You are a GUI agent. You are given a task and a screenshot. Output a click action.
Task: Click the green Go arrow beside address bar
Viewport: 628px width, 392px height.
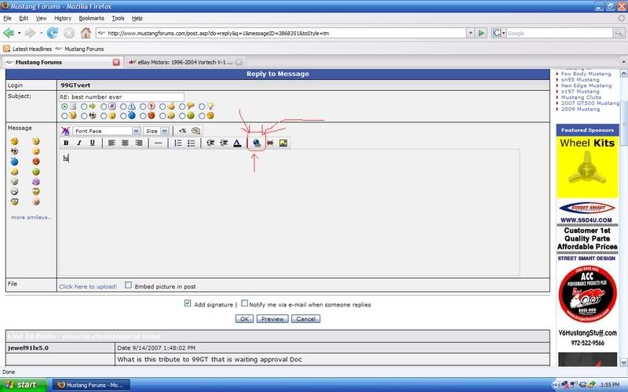[481, 33]
